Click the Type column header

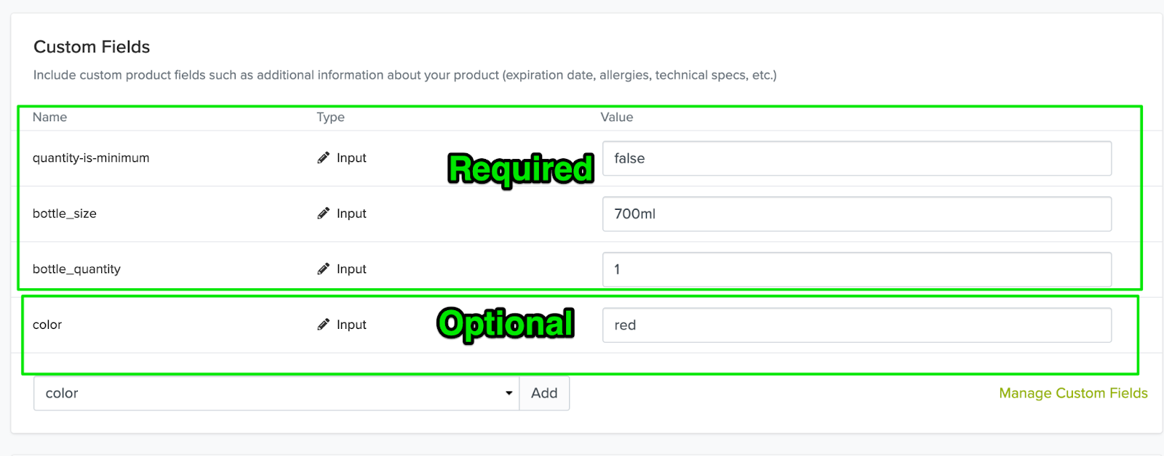(330, 117)
